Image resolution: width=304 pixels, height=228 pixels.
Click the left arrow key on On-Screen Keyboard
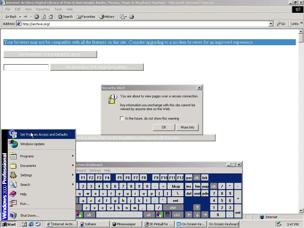pos(189,215)
